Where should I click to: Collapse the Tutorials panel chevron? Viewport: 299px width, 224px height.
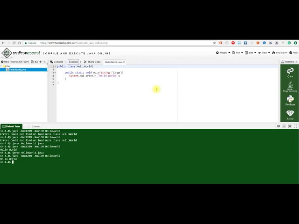click(296, 62)
